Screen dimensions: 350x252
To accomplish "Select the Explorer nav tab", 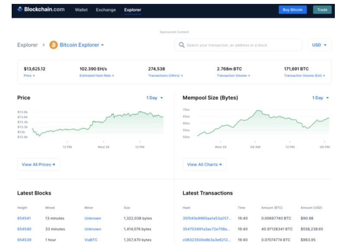I will tap(132, 10).
